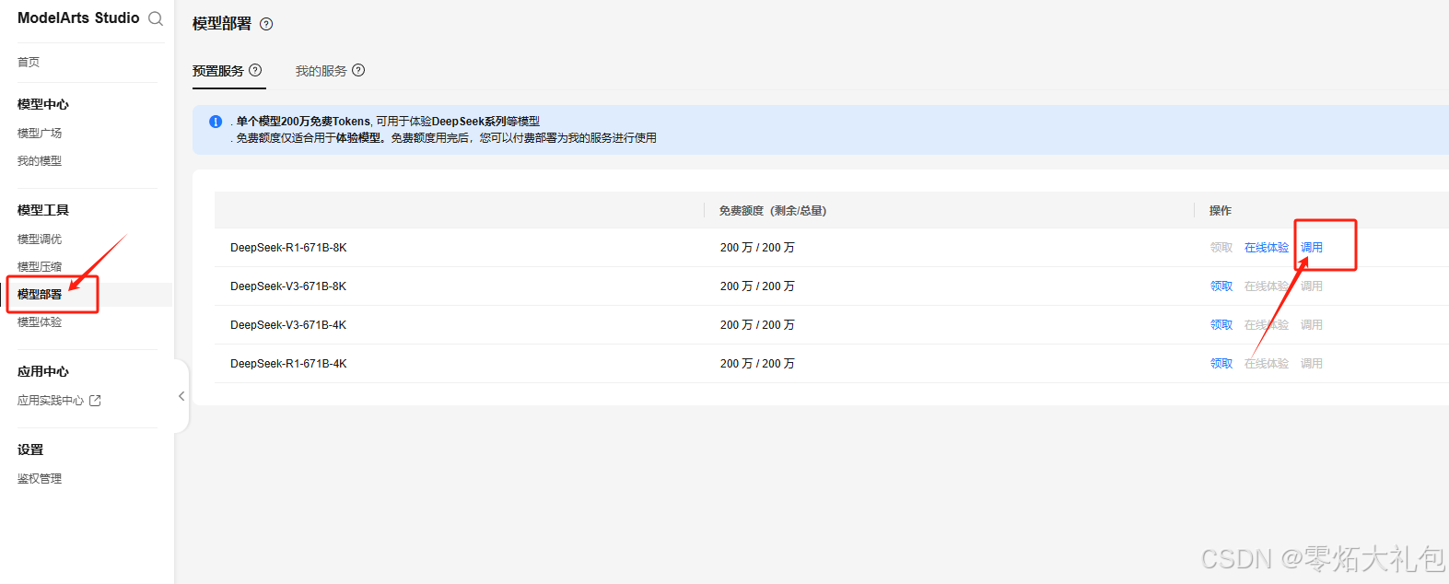The image size is (1449, 584).
Task: Switch to 预置服务 tab
Action: pyautogui.click(x=218, y=71)
